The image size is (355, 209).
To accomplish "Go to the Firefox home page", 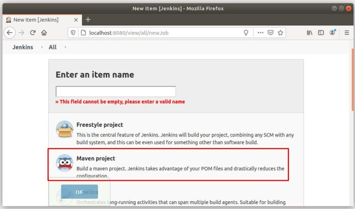I will [44, 33].
